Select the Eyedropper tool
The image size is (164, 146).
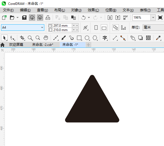coord(158,38)
